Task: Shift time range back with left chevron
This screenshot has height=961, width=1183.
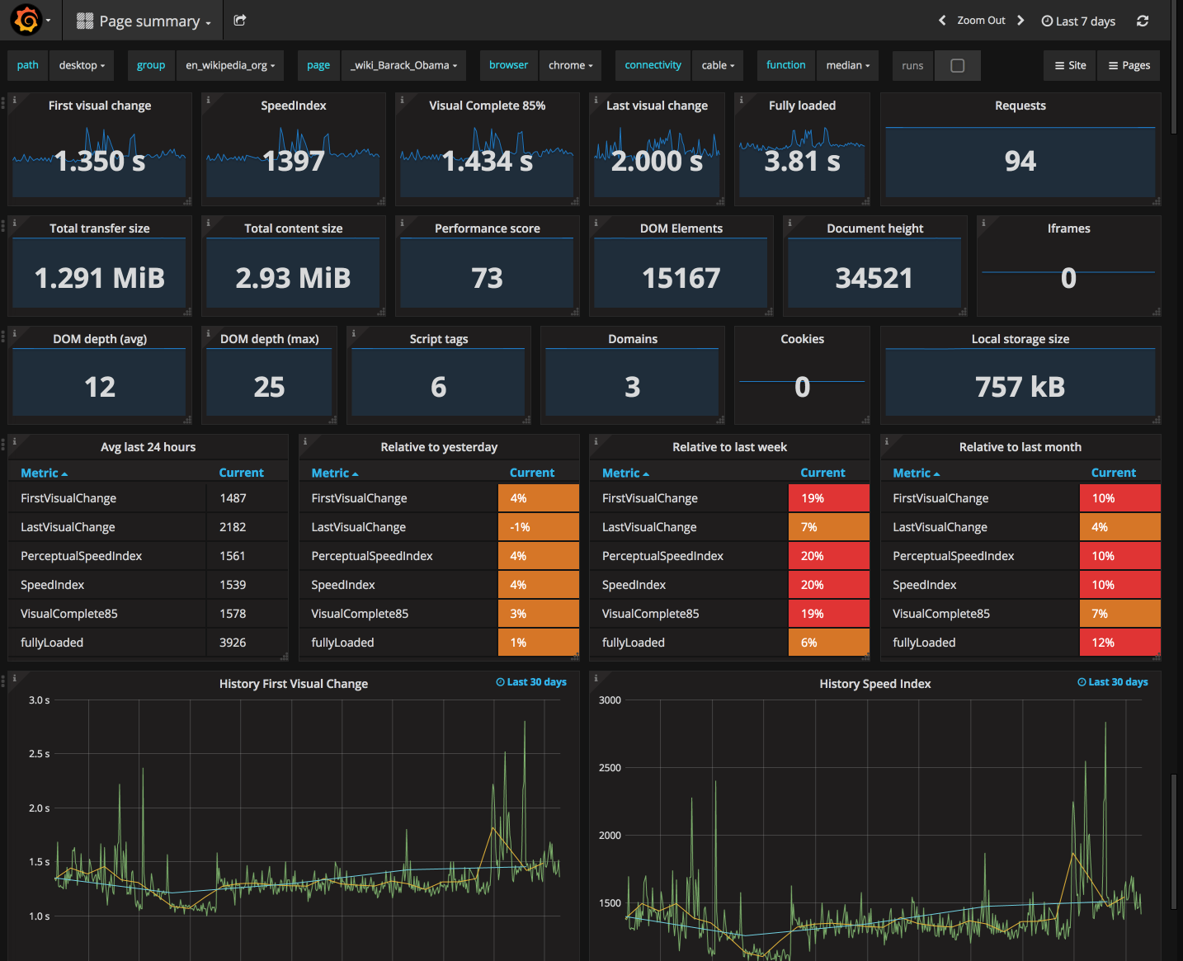Action: pos(942,21)
